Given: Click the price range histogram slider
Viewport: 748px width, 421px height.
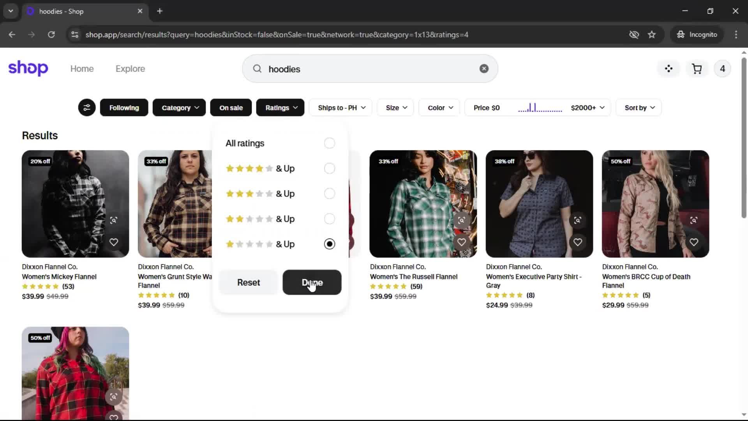Looking at the screenshot, I should pos(540,108).
